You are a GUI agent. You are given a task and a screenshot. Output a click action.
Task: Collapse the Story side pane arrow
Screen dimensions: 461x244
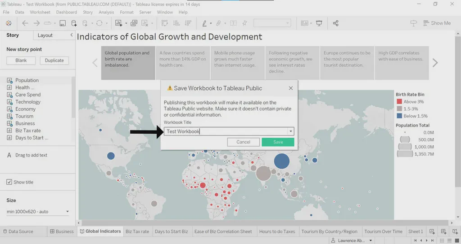tap(72, 35)
